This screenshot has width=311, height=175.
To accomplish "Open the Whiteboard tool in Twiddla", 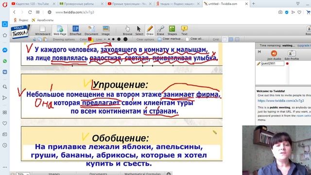I will (42, 30).
